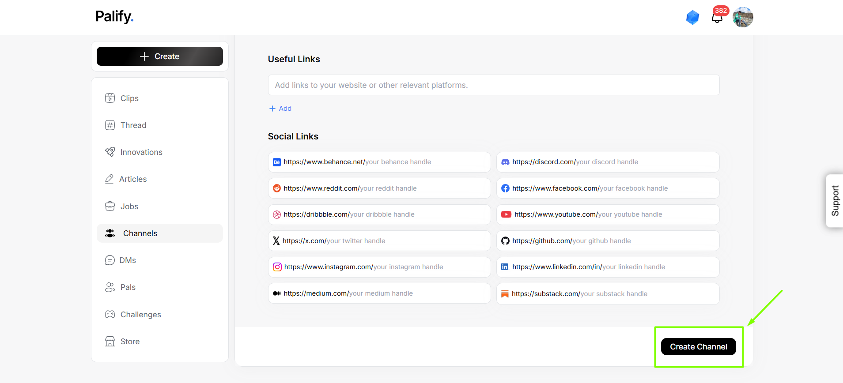Click the Facebook handle input field
The height and width of the screenshot is (383, 843).
coord(608,188)
